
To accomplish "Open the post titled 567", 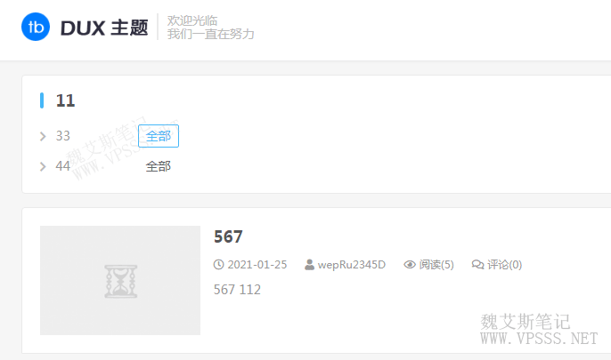I will coord(228,236).
